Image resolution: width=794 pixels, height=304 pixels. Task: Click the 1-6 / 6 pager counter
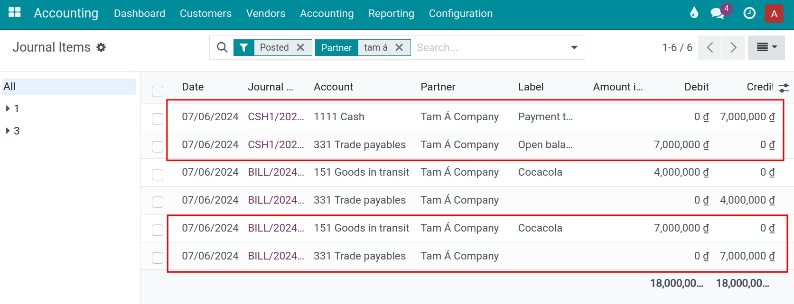[x=677, y=47]
